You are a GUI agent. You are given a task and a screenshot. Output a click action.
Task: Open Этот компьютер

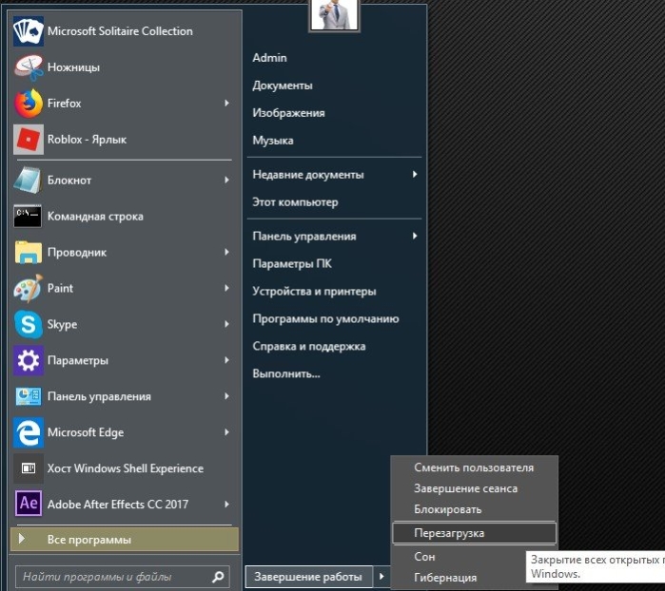(x=295, y=202)
